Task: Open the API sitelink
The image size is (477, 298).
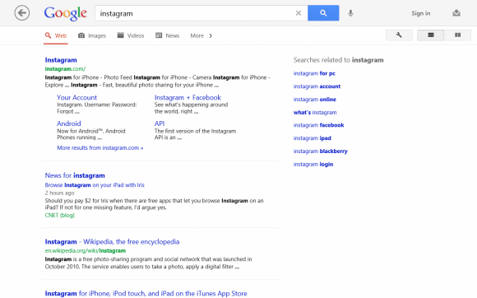Action: 160,123
